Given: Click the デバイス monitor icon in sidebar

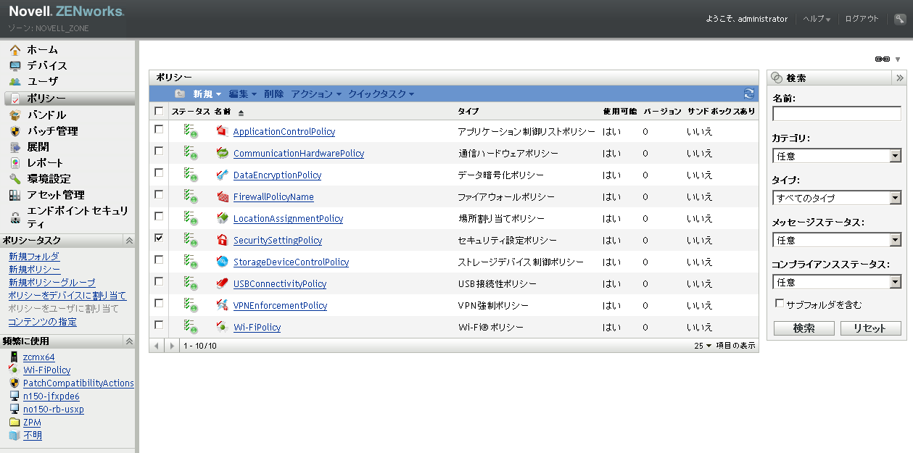Looking at the screenshot, I should 15,66.
